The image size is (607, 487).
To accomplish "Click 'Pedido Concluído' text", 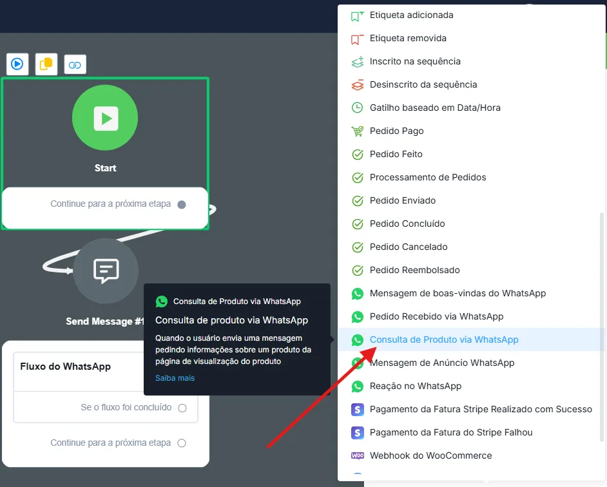I will coord(407,224).
